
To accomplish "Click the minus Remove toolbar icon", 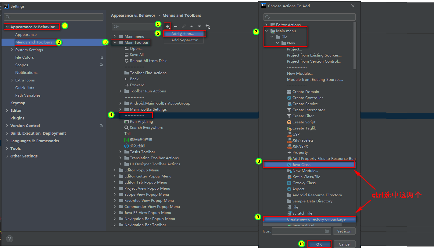I will [176, 26].
